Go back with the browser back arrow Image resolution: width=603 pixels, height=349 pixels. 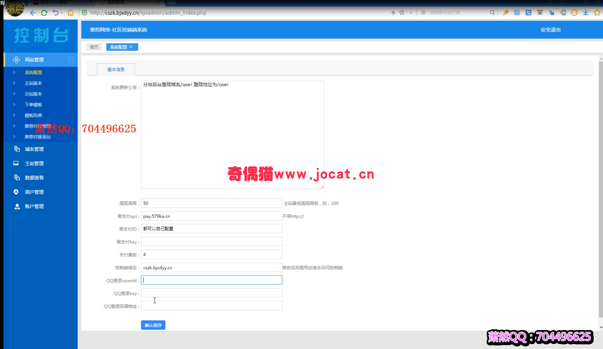(x=33, y=13)
